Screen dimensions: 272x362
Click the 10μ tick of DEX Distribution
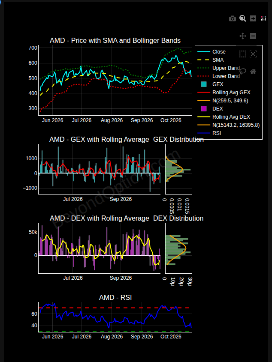click(173, 281)
